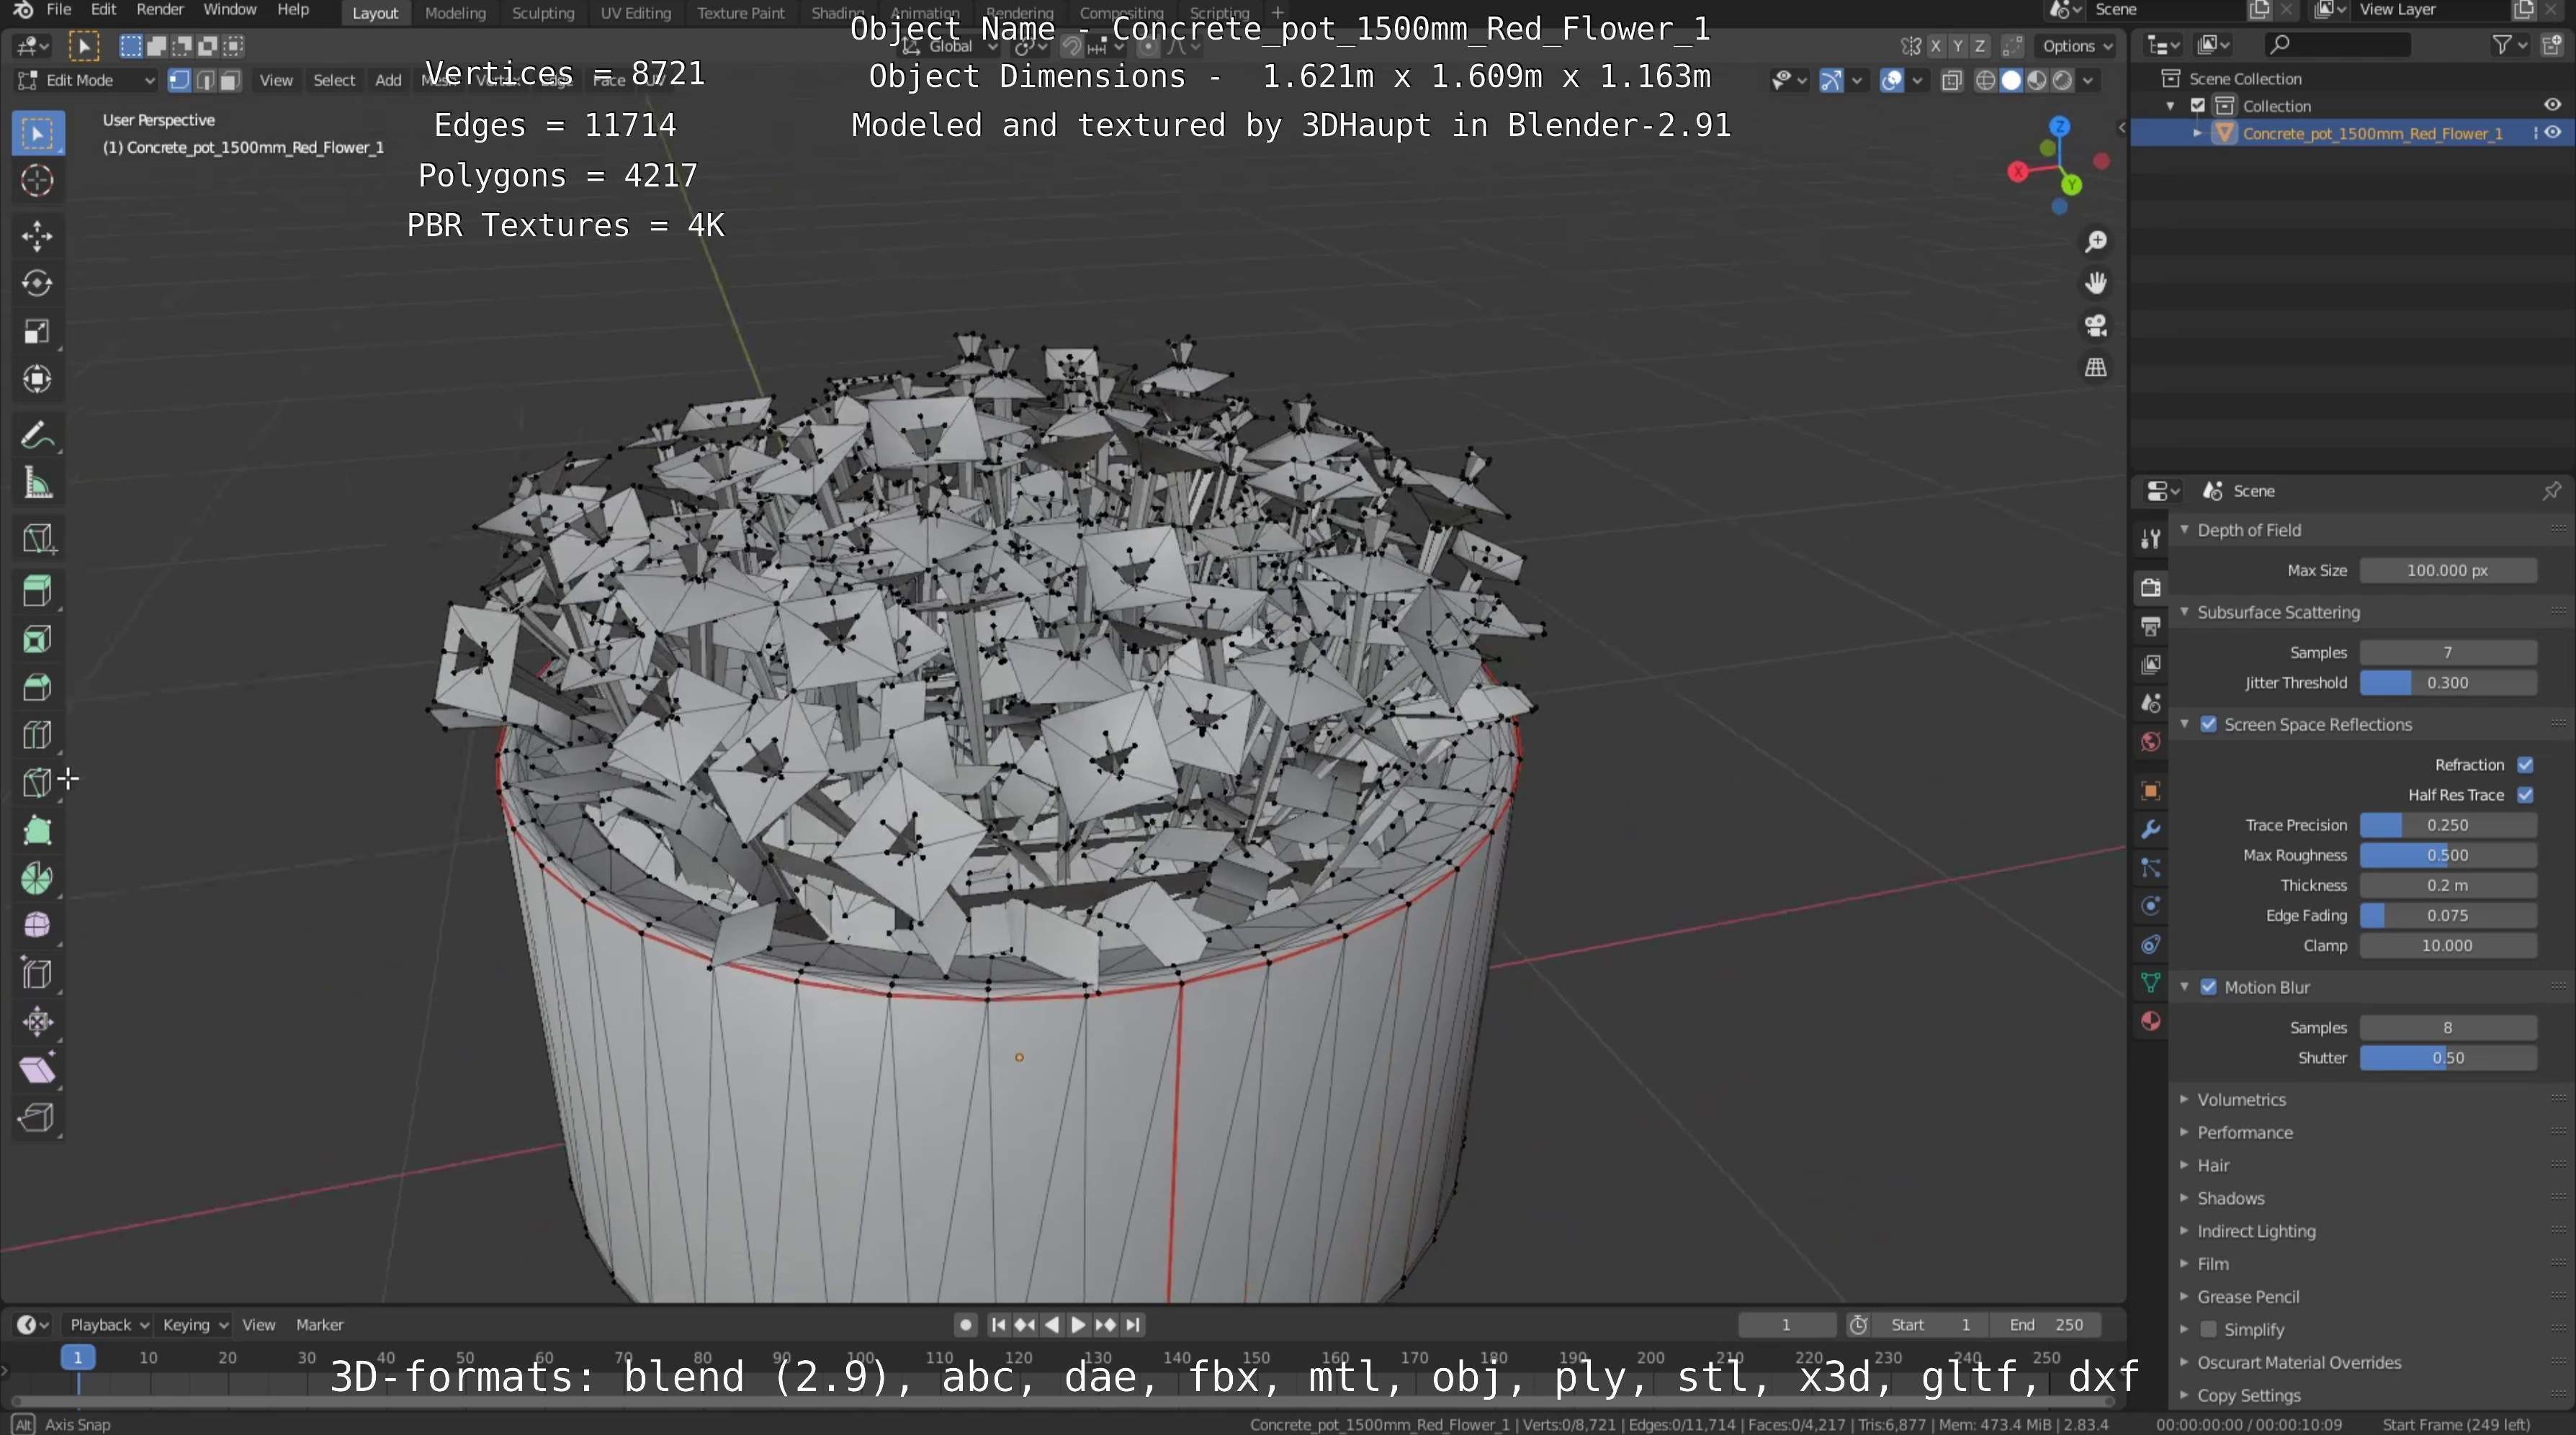Open the Render menu
2576x1435 pixels.
pyautogui.click(x=160, y=10)
